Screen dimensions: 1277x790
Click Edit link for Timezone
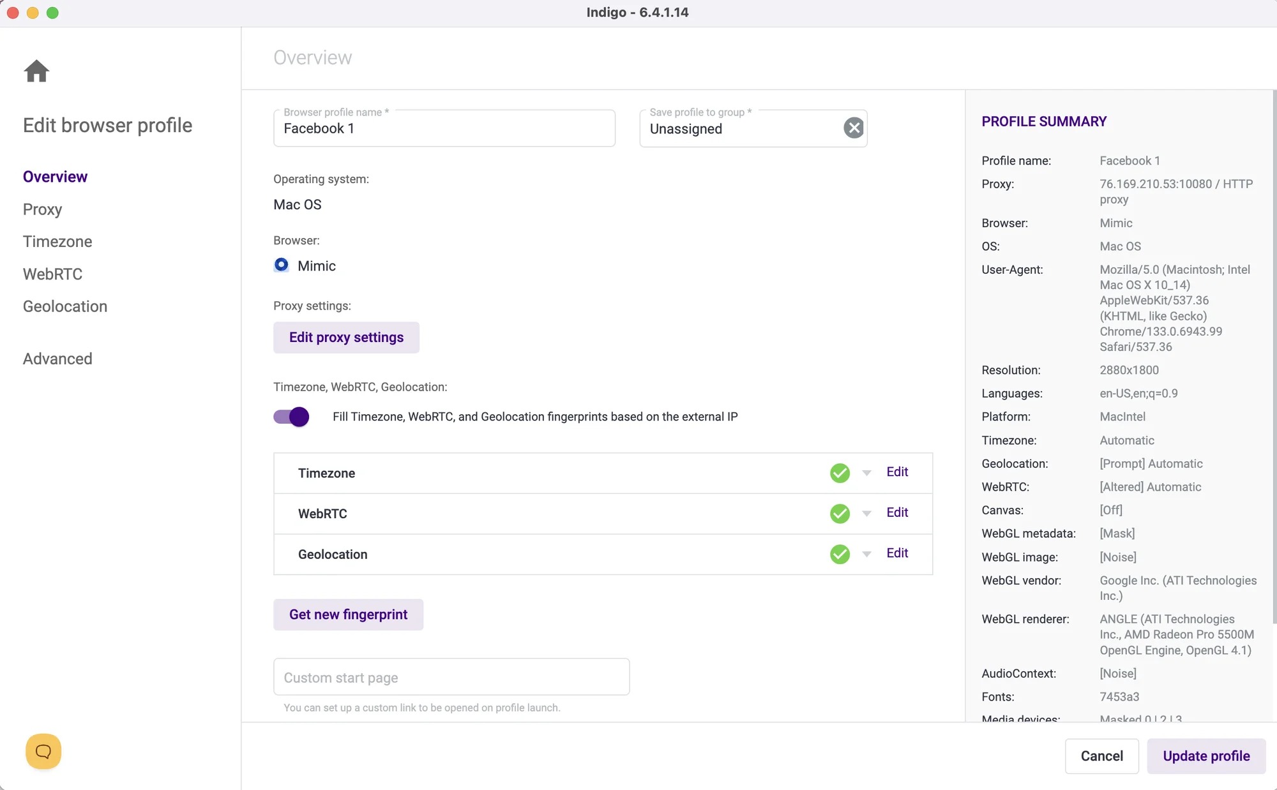[897, 472]
